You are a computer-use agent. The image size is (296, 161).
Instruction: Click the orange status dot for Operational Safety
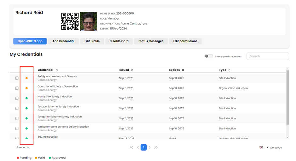click(27, 88)
